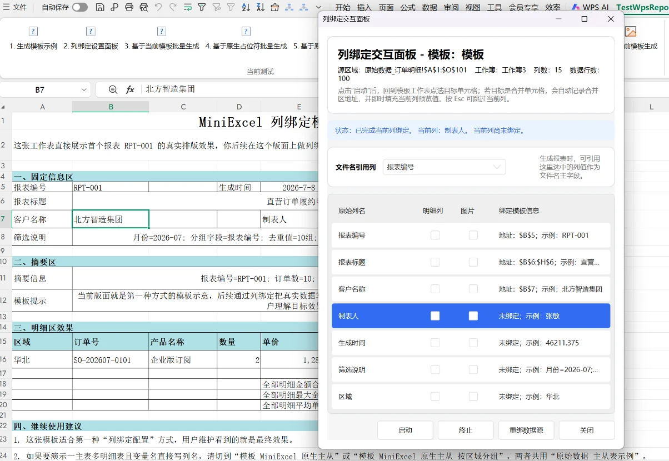Click the black funnel Filter icon

202,7
